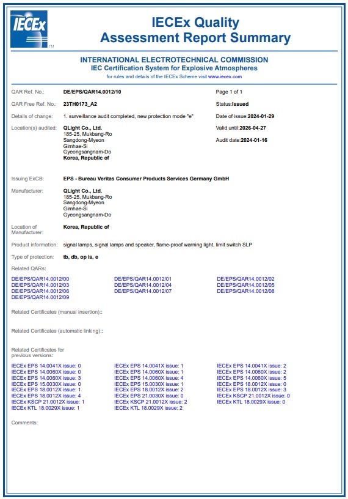Image resolution: width=348 pixels, height=499 pixels.
Task: Open related QAR DE/EPS/QAR14.0012/06
Action: 40,291
